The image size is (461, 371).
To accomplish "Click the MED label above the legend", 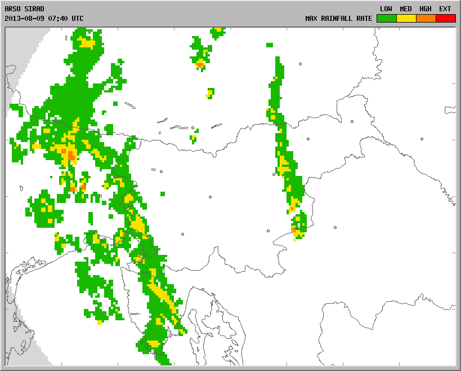I will tap(406, 8).
